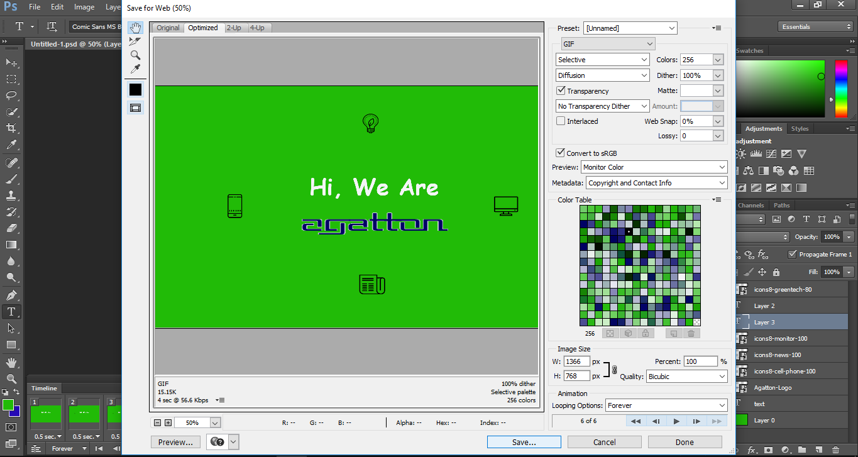Select the Healing Brush tool
Image resolution: width=858 pixels, height=457 pixels.
11,163
